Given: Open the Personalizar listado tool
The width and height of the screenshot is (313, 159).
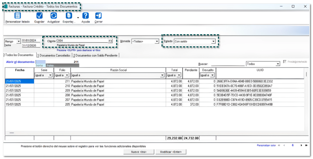Looking at the screenshot, I should [x=17, y=16].
